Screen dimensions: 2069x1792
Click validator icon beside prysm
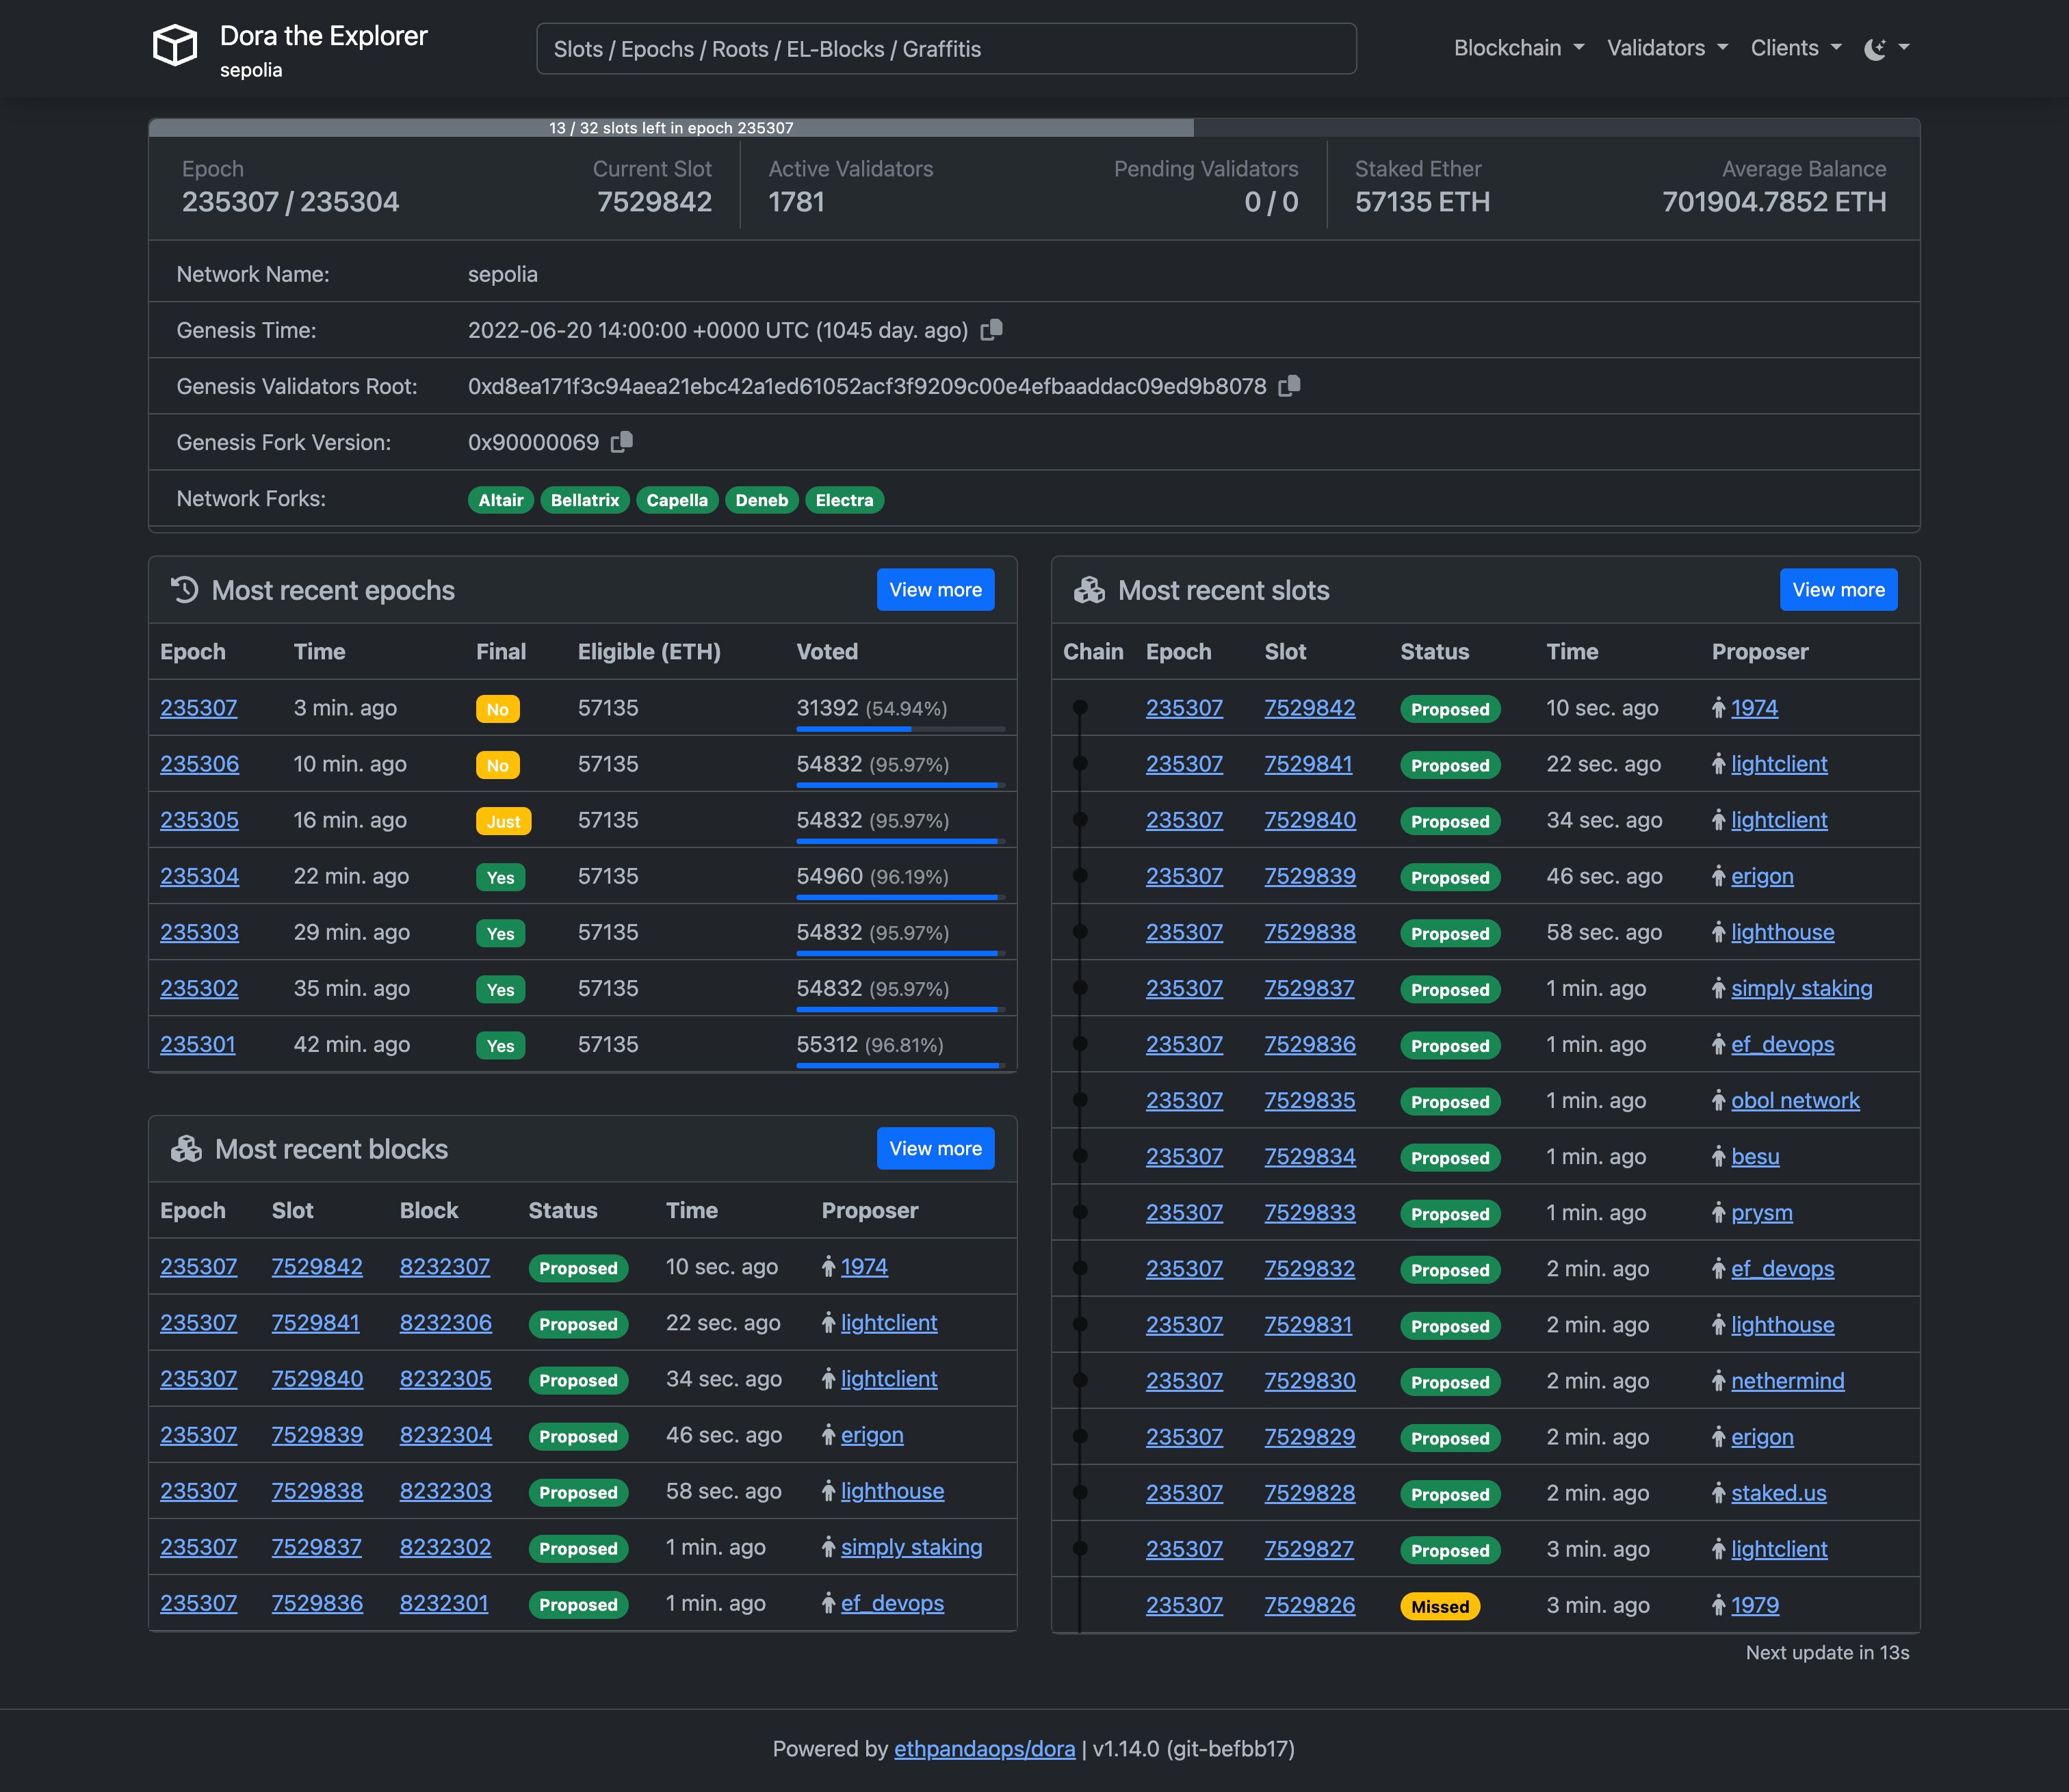click(1719, 1213)
